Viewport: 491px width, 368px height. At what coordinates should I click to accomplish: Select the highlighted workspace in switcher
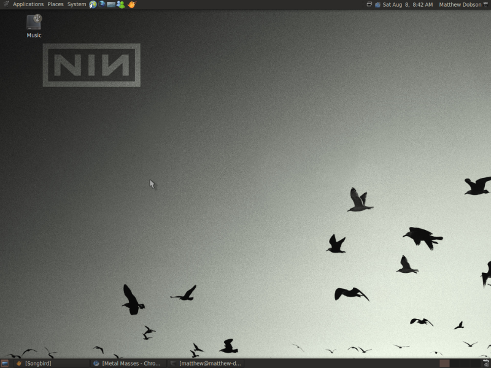click(444, 363)
